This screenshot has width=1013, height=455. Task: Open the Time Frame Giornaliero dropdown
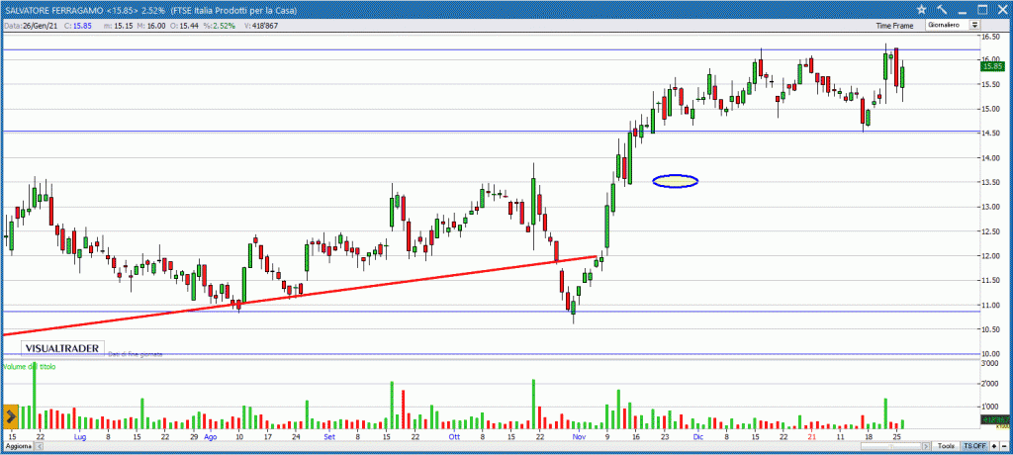pos(953,25)
